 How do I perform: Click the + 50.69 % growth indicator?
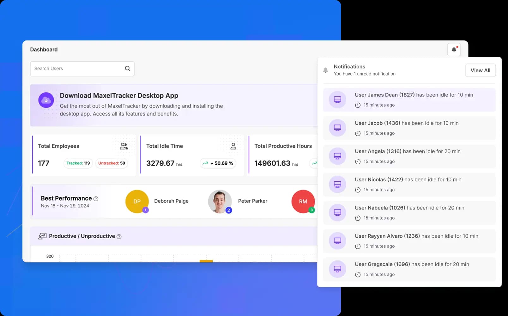218,163
